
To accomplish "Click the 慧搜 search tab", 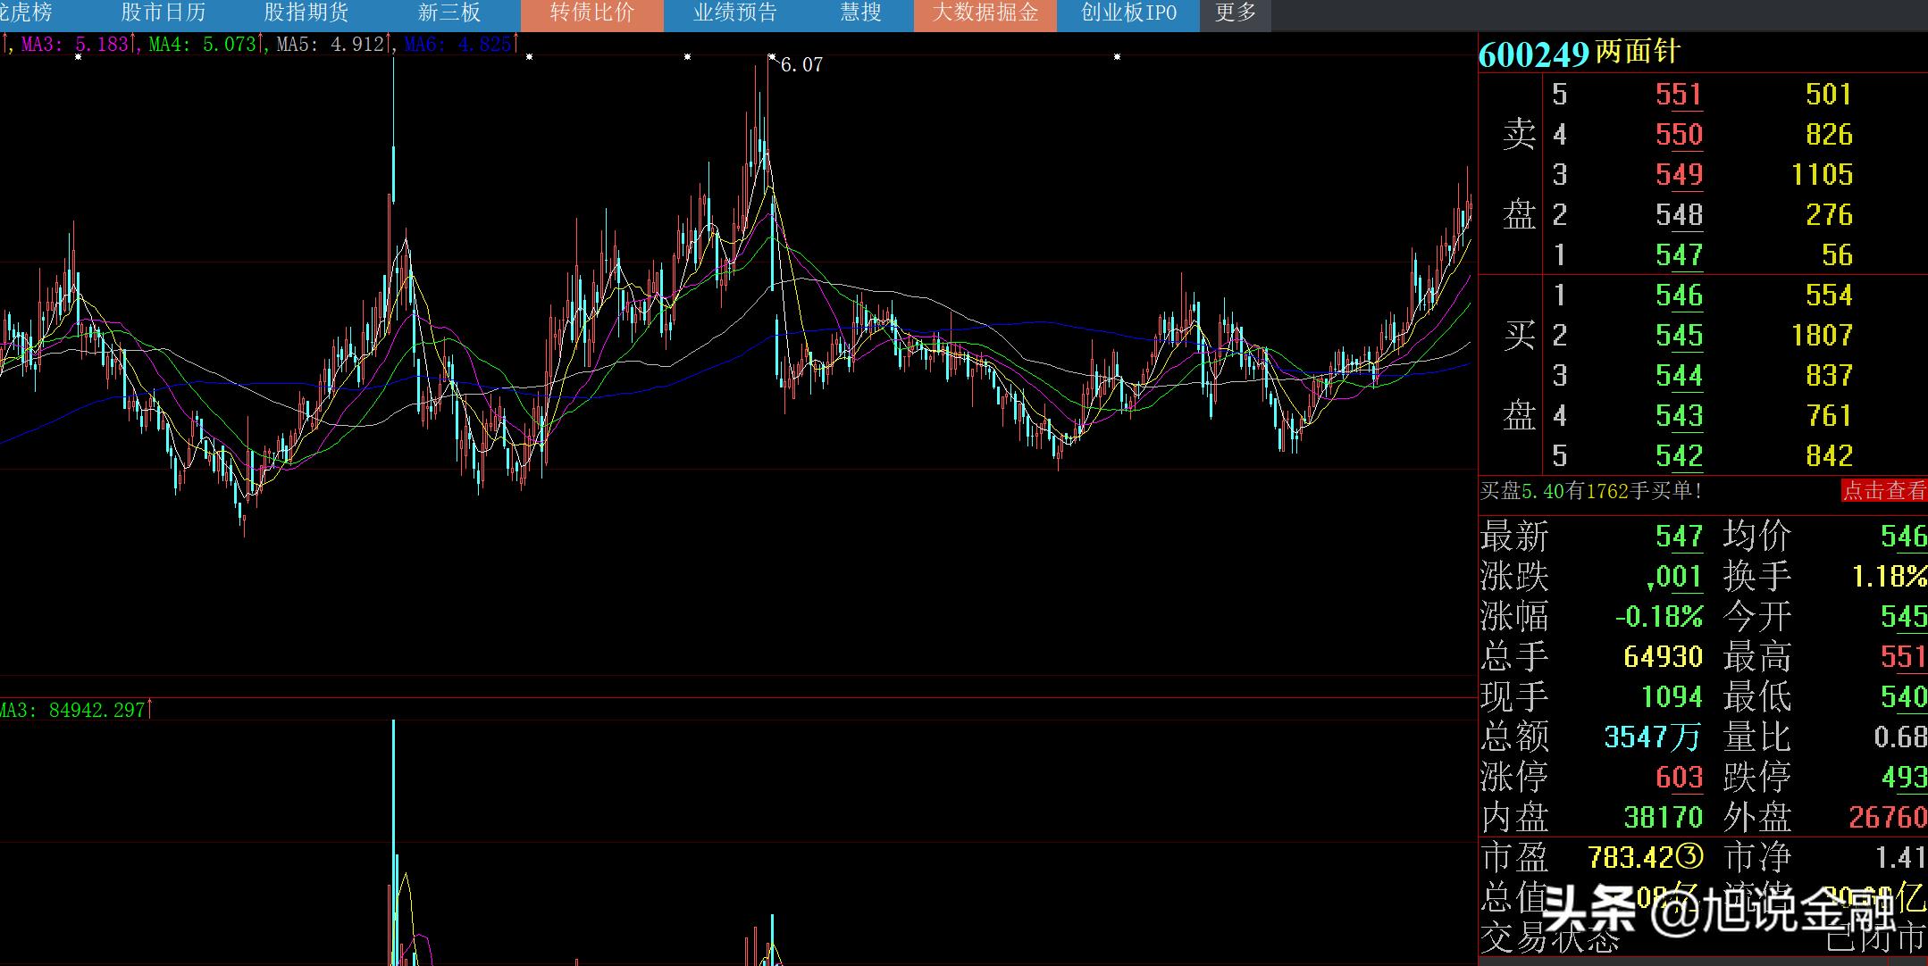I will [x=860, y=13].
